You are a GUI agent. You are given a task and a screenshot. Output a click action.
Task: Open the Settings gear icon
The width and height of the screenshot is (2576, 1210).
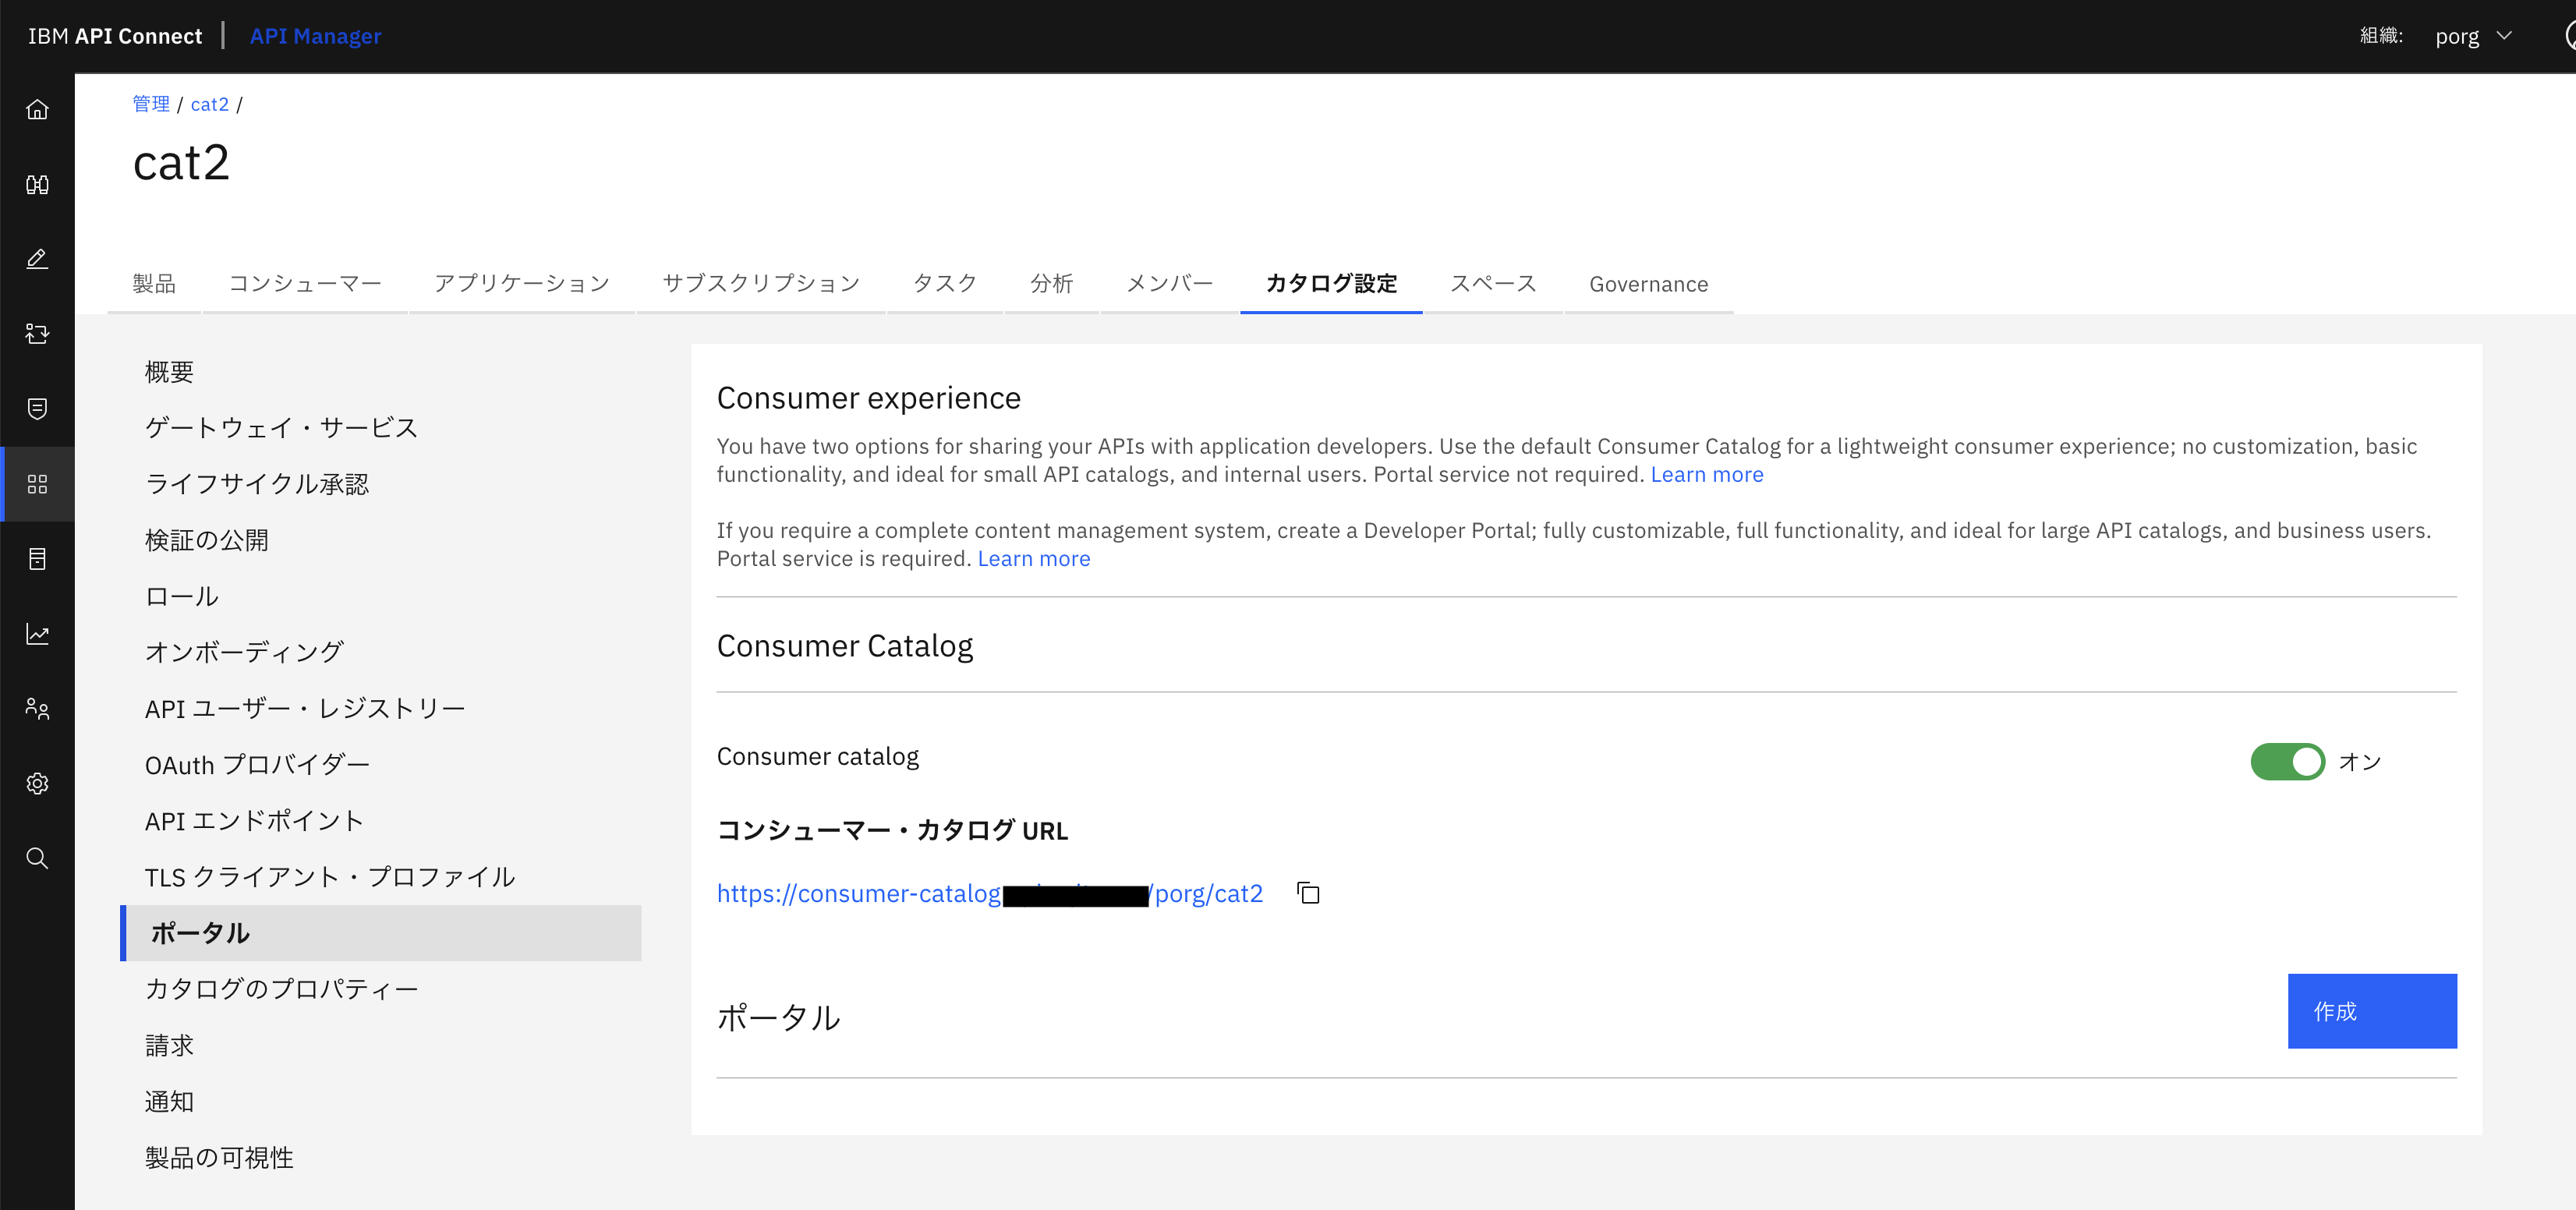[x=37, y=783]
